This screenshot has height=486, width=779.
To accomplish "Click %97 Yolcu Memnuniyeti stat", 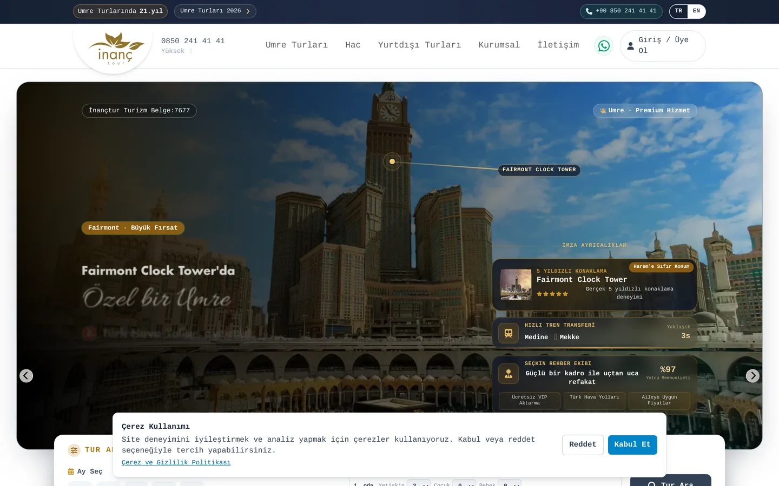I will [x=668, y=373].
